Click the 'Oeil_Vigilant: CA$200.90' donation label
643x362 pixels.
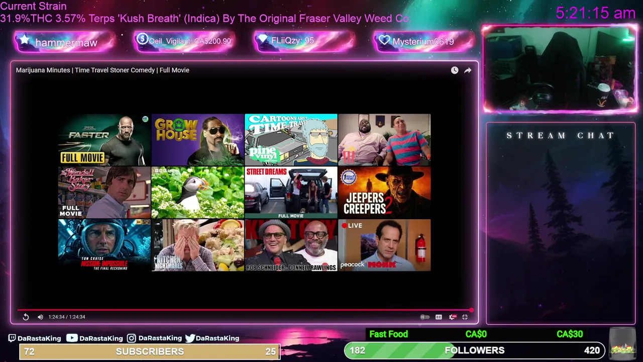190,41
